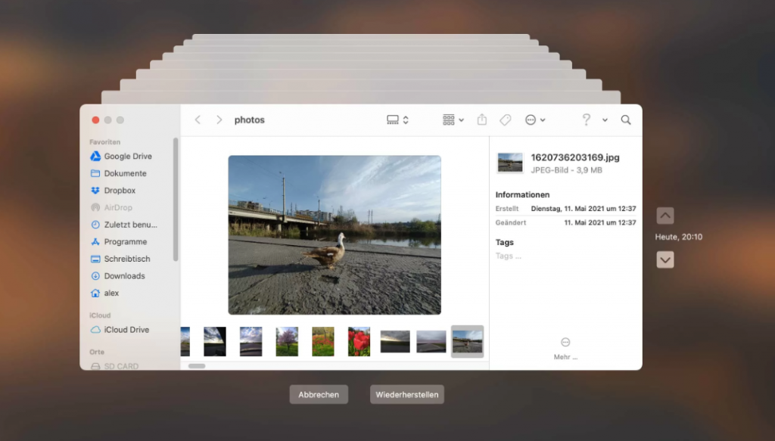Select the red tulips thumbnail
The height and width of the screenshot is (441, 775).
click(x=359, y=341)
